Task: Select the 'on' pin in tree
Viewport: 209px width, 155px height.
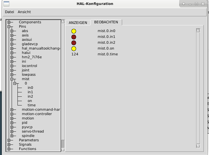Action: (x=30, y=101)
